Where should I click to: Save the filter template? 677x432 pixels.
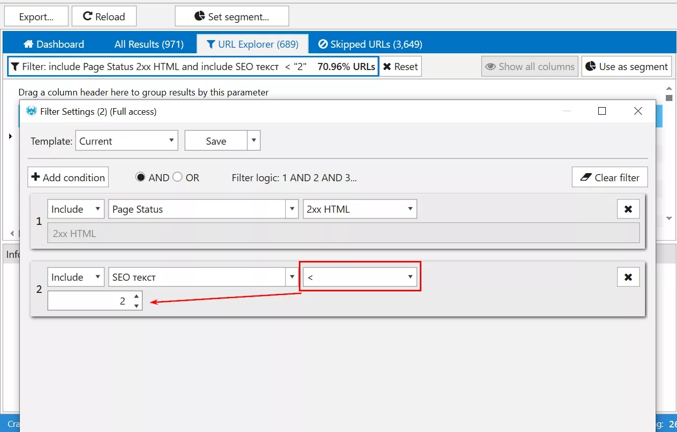[216, 141]
